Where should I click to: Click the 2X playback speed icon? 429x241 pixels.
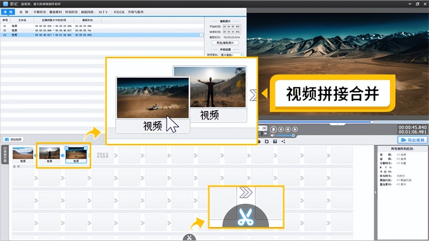point(263,128)
